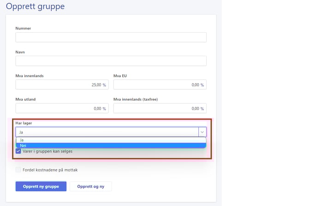Image resolution: width=309 pixels, height=206 pixels.
Task: Collapse dropdown using the chevron arrow
Action: [202, 132]
